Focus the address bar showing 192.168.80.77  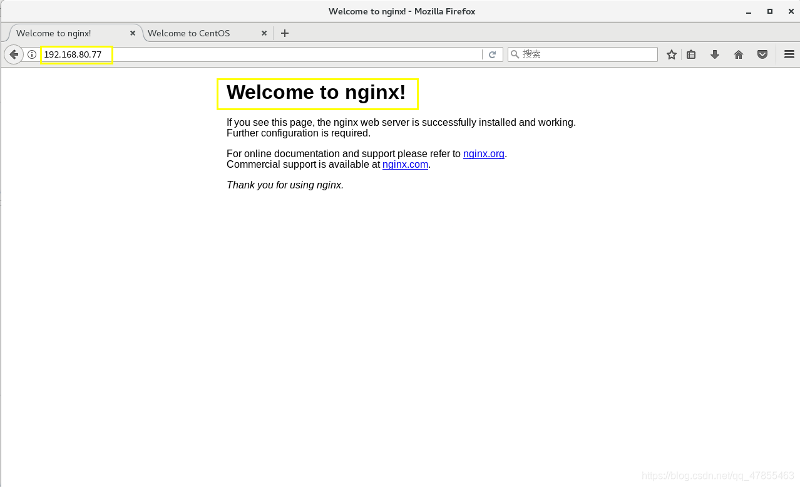261,54
